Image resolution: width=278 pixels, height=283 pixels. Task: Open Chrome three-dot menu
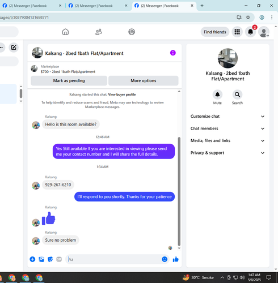[272, 18]
